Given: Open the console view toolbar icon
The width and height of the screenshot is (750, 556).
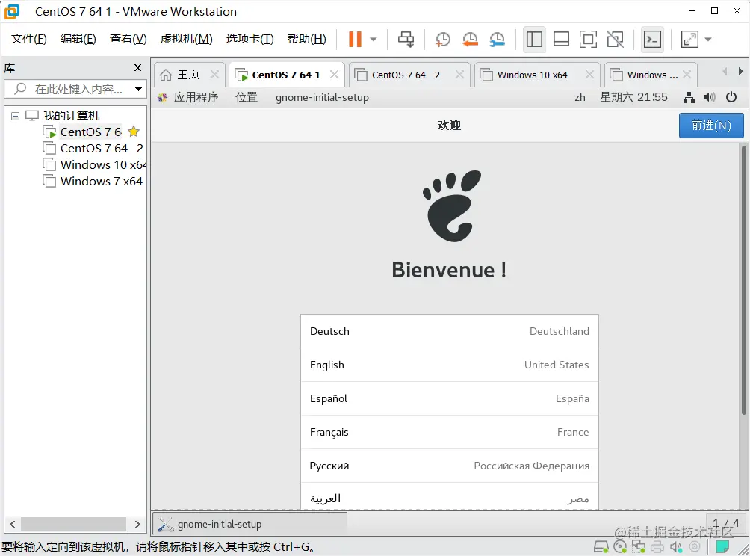Looking at the screenshot, I should [652, 40].
